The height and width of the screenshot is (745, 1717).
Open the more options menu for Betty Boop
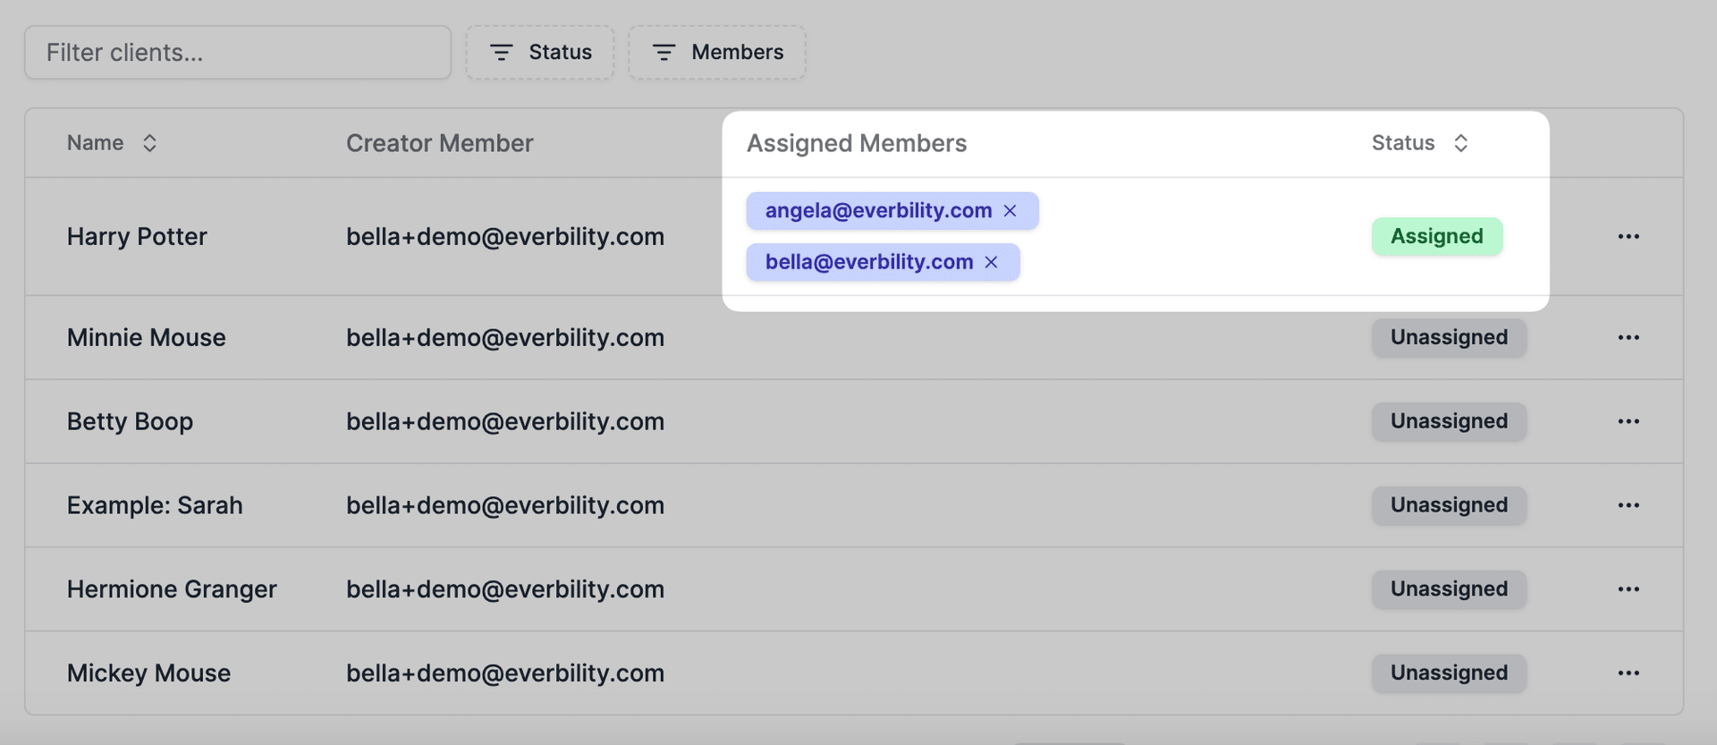pos(1628,421)
